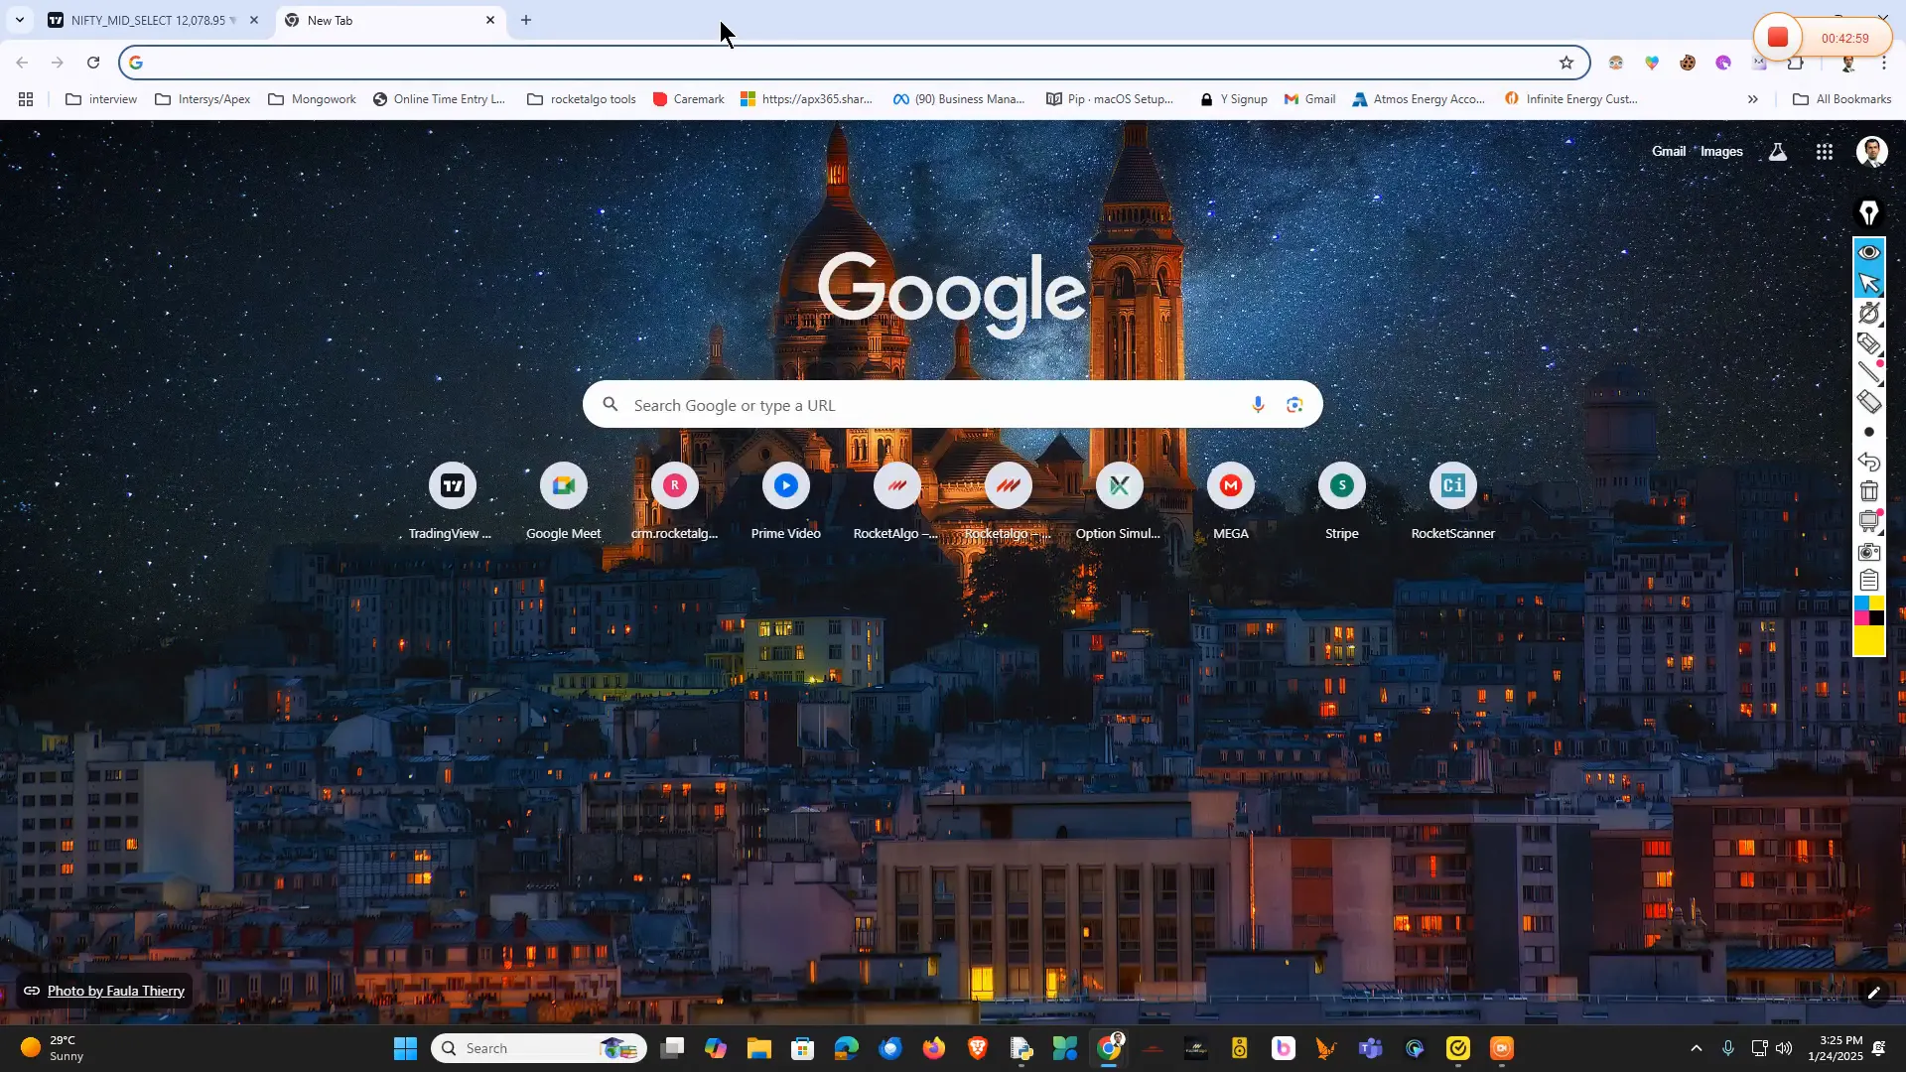1906x1072 pixels.
Task: Open the tab search dropdown arrow
Action: [19, 20]
